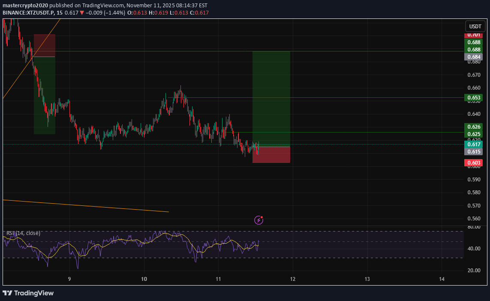Click the orange descending trendline
The image size is (490, 301).
coord(86,205)
